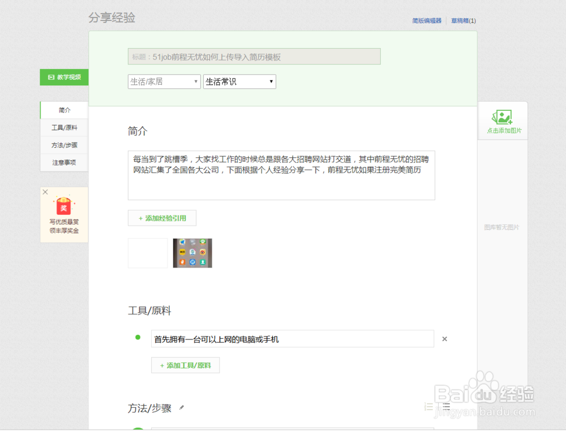Open the 生活常识 subcategory dropdown

[x=239, y=81]
